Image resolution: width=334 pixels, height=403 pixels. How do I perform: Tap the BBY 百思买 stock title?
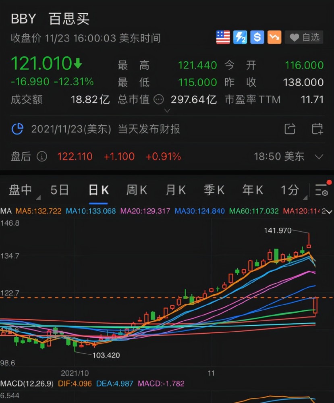(50, 19)
